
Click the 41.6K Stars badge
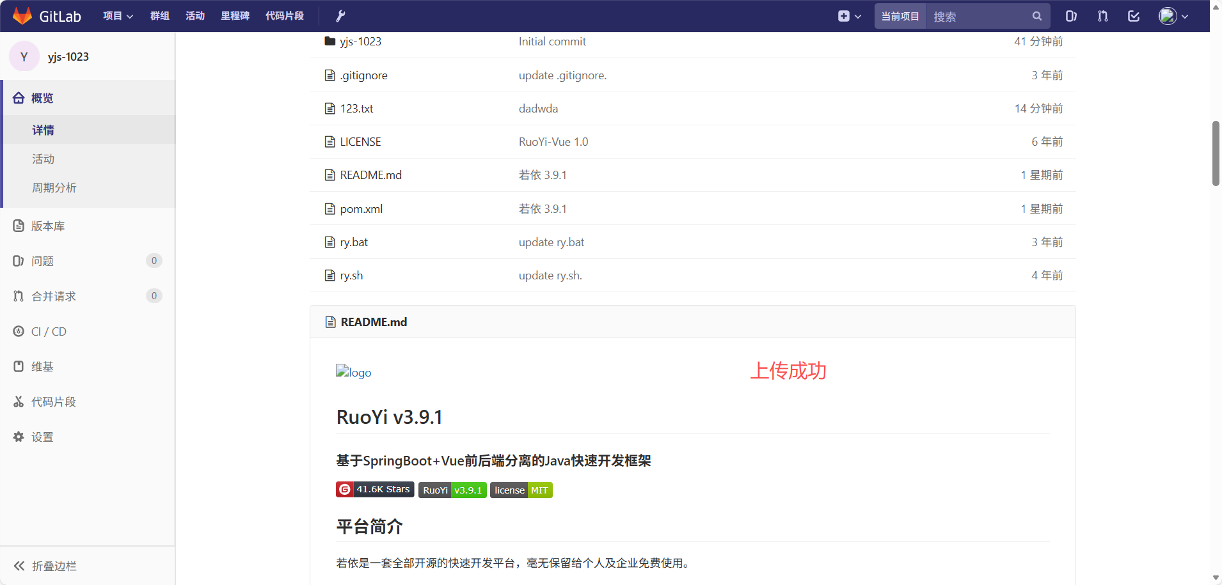coord(375,489)
